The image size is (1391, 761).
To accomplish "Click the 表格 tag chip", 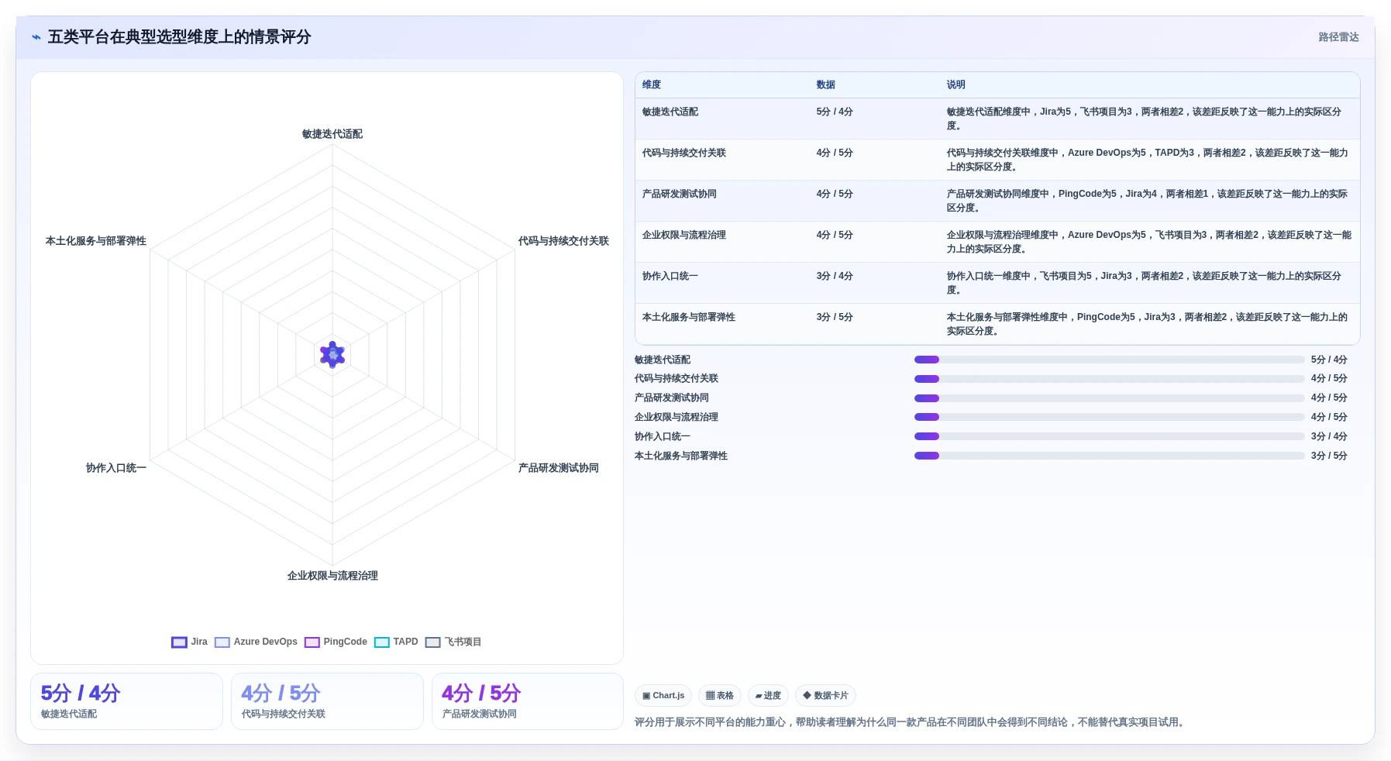I will (720, 696).
